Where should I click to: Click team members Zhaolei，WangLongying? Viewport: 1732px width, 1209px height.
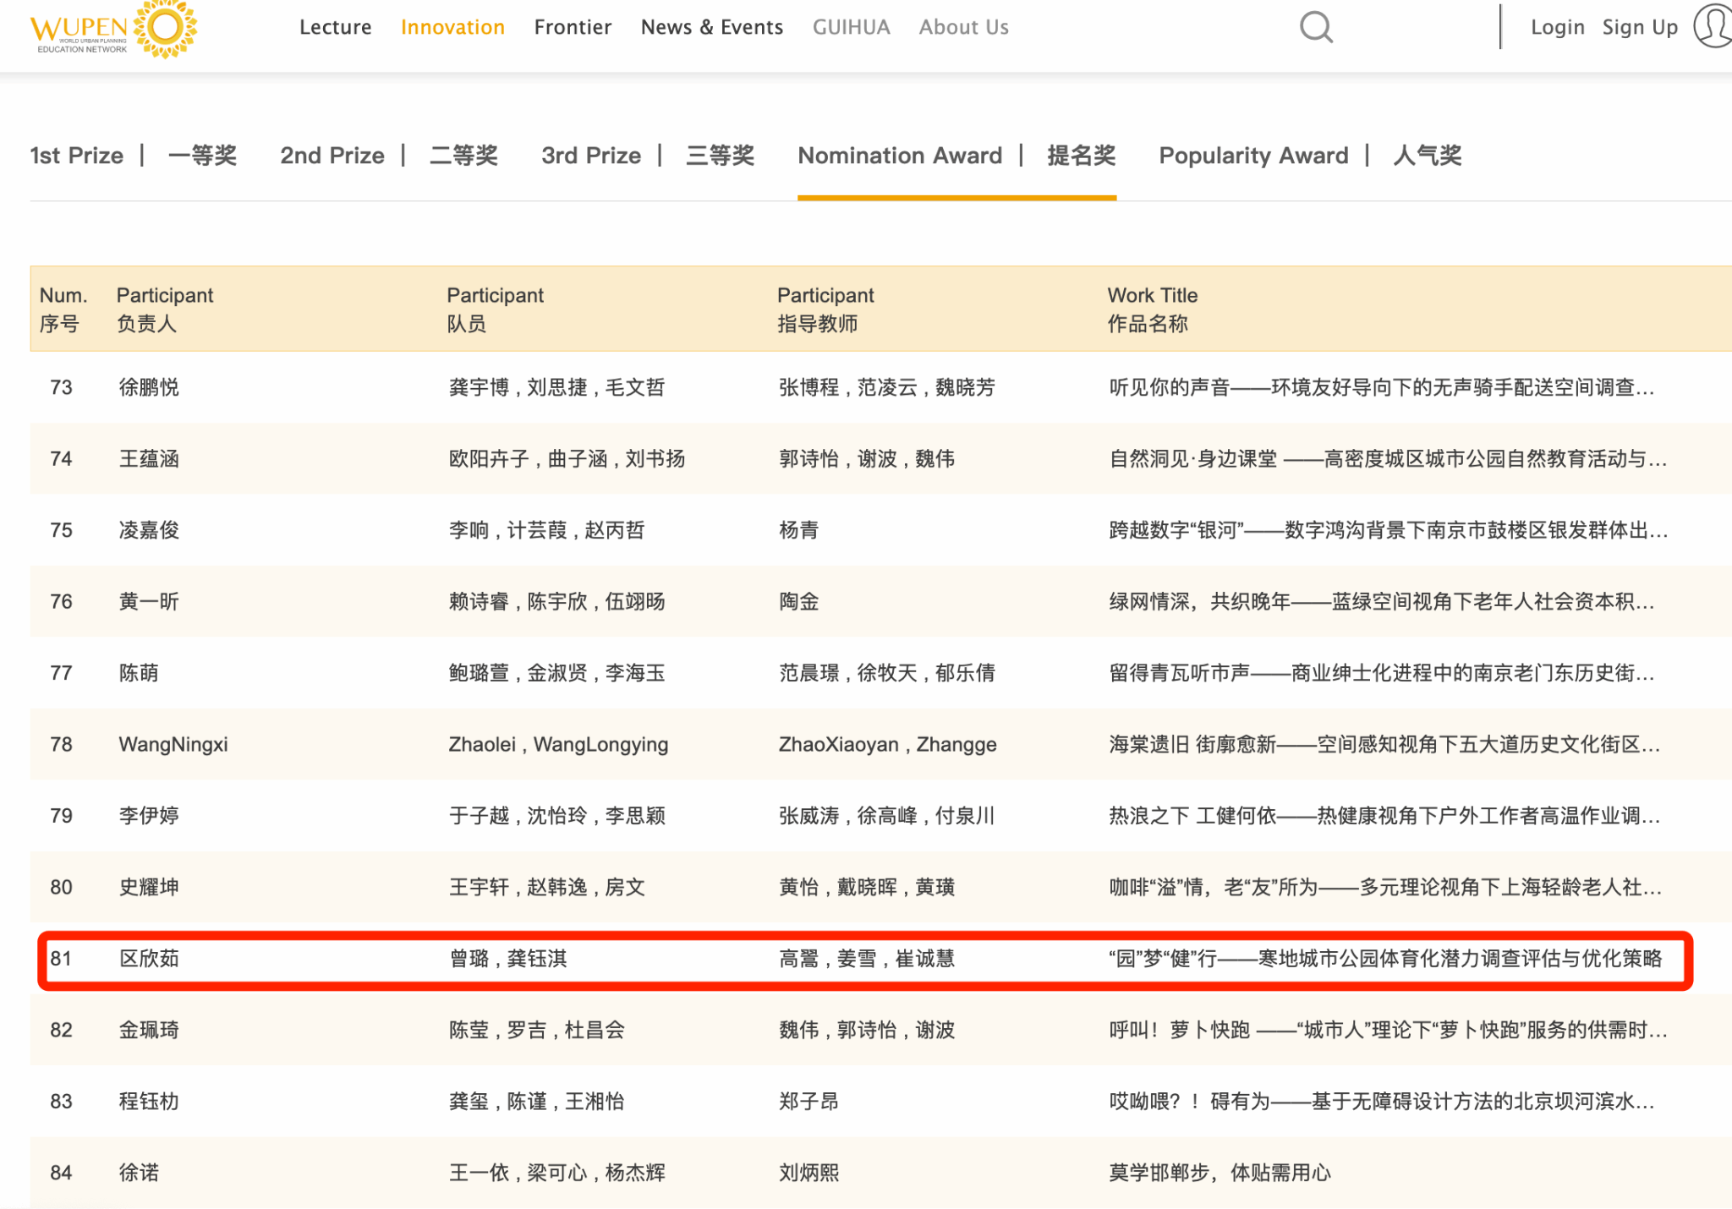pyautogui.click(x=558, y=745)
